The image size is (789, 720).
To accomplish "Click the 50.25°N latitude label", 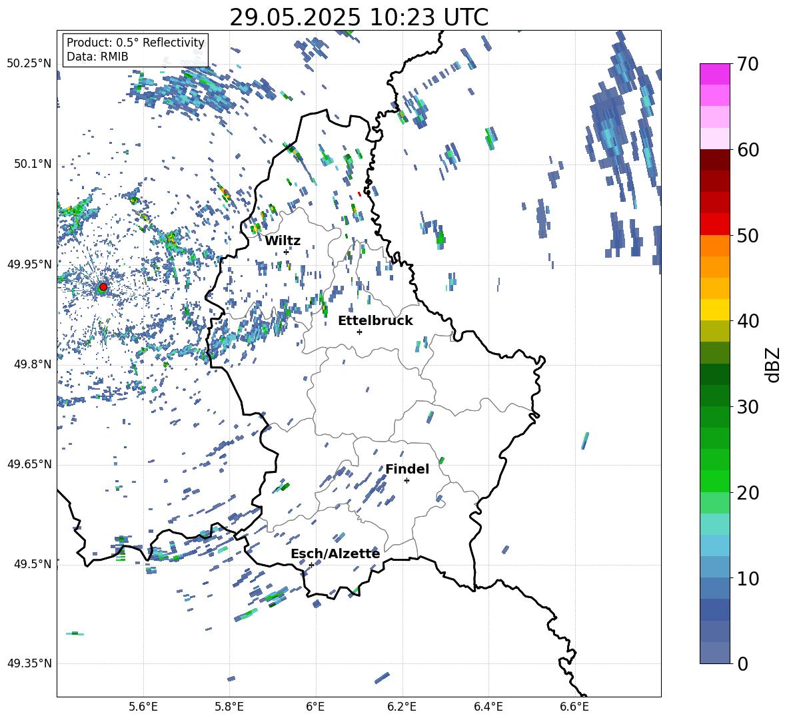I will tap(29, 64).
